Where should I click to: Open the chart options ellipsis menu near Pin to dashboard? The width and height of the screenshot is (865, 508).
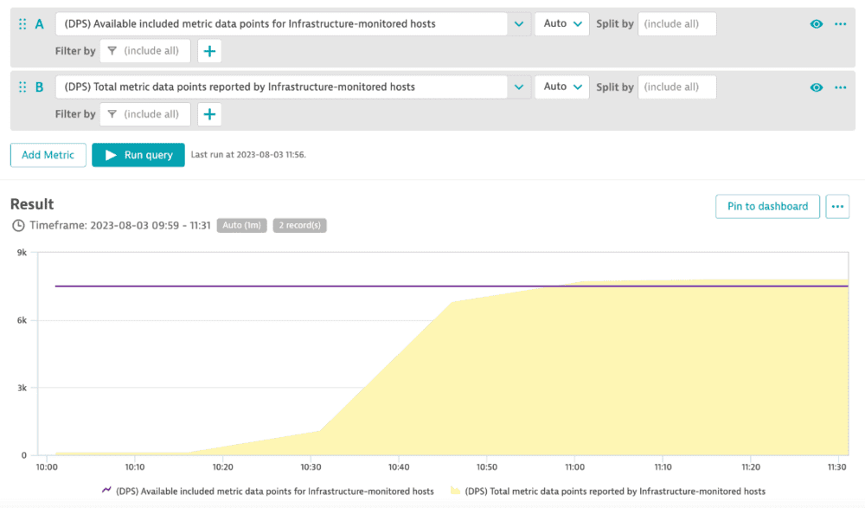(837, 206)
